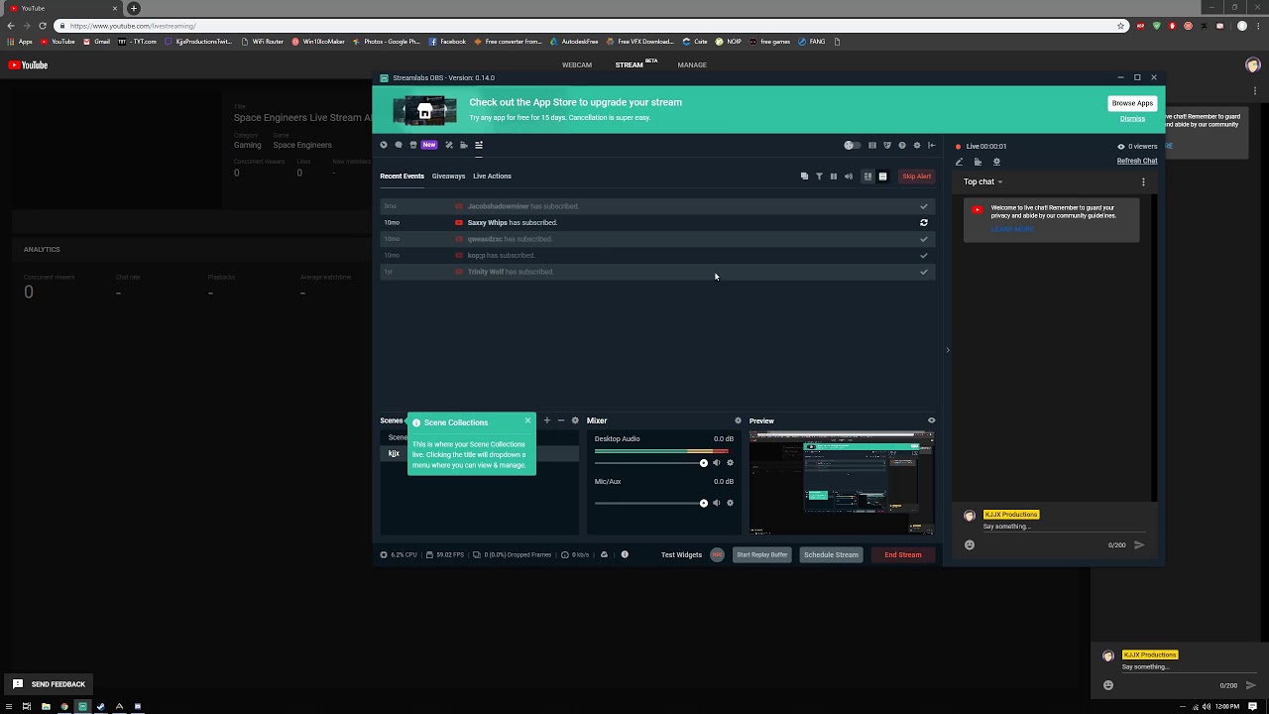Remove a scene with the minus icon
Image resolution: width=1269 pixels, height=714 pixels.
click(x=560, y=420)
